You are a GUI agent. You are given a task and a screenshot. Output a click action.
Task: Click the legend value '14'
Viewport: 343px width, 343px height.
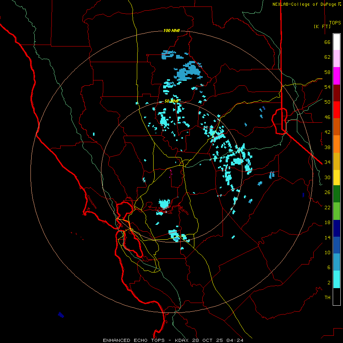pos(327,237)
